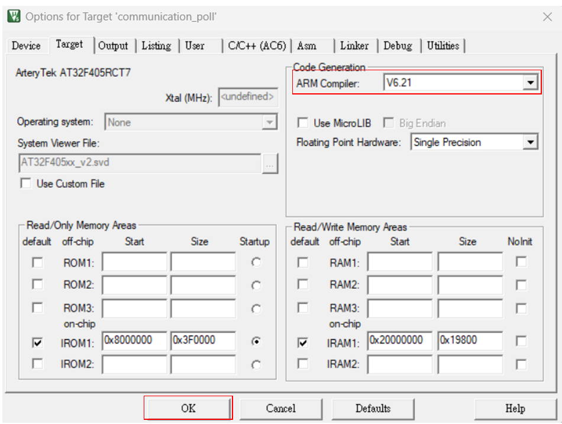The width and height of the screenshot is (562, 424).
Task: Open Help for target options
Action: click(x=514, y=408)
